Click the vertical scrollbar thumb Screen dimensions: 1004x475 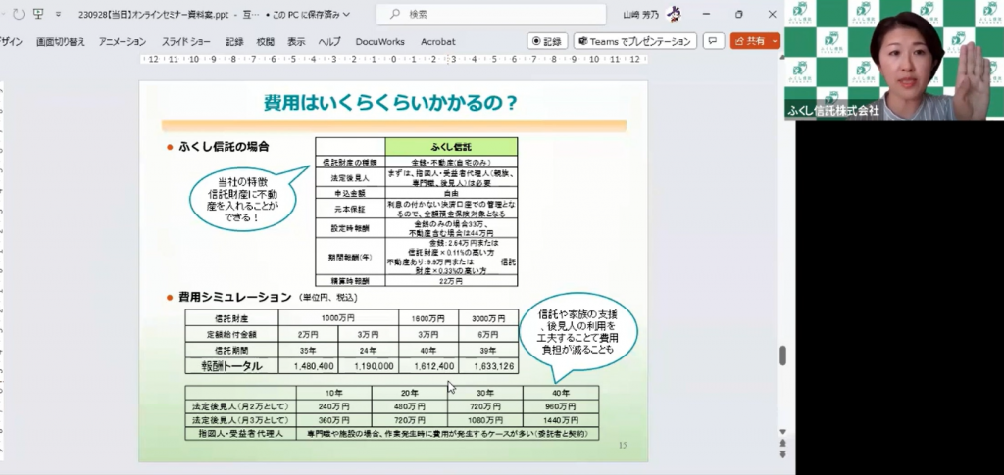pos(782,355)
